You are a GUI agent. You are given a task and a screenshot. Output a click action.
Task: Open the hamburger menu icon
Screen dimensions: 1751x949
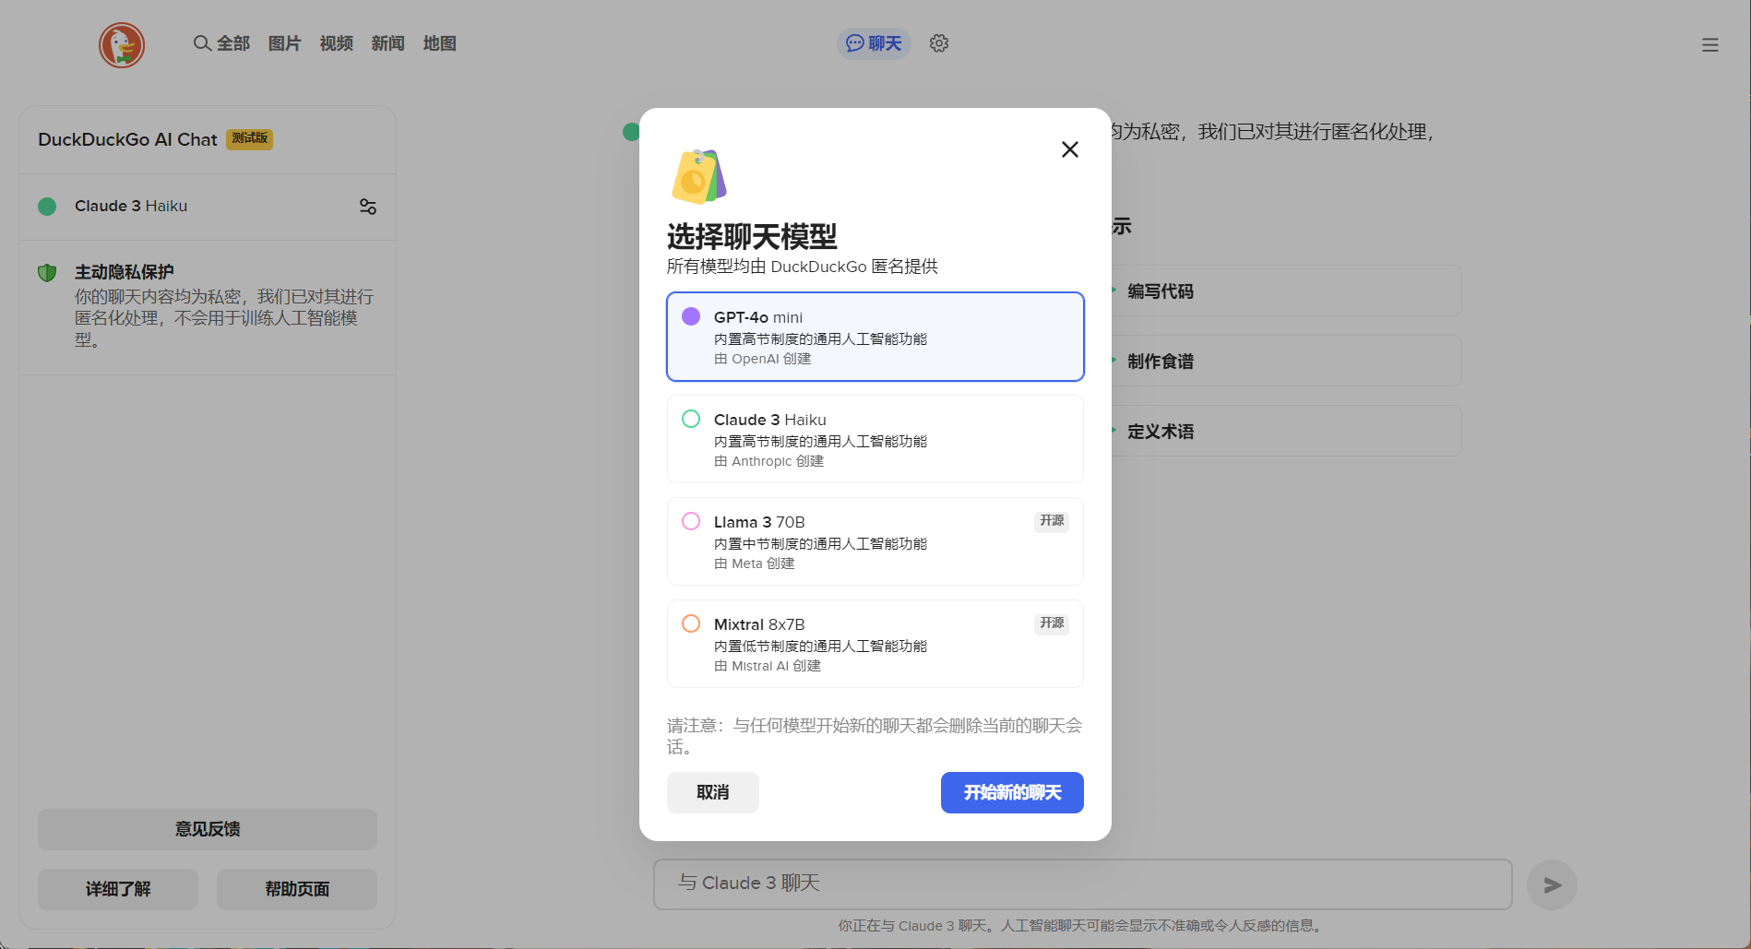pyautogui.click(x=1710, y=45)
